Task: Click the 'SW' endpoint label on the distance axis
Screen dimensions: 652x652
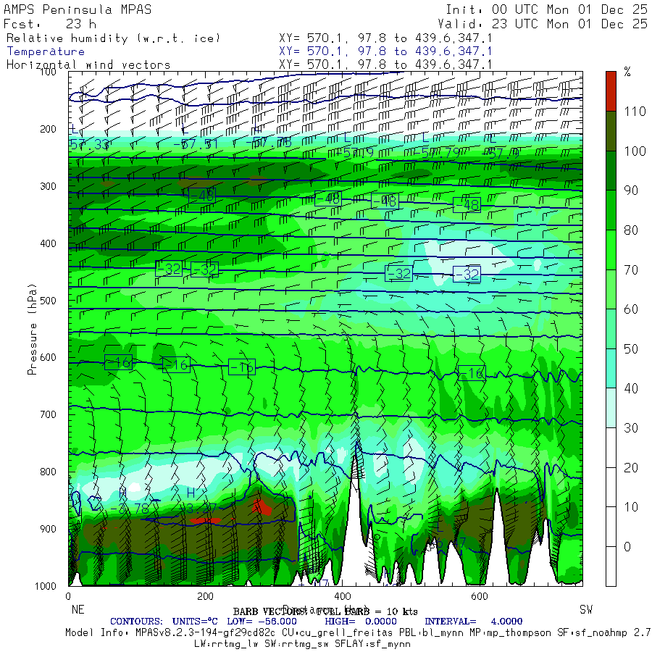Action: coord(586,609)
